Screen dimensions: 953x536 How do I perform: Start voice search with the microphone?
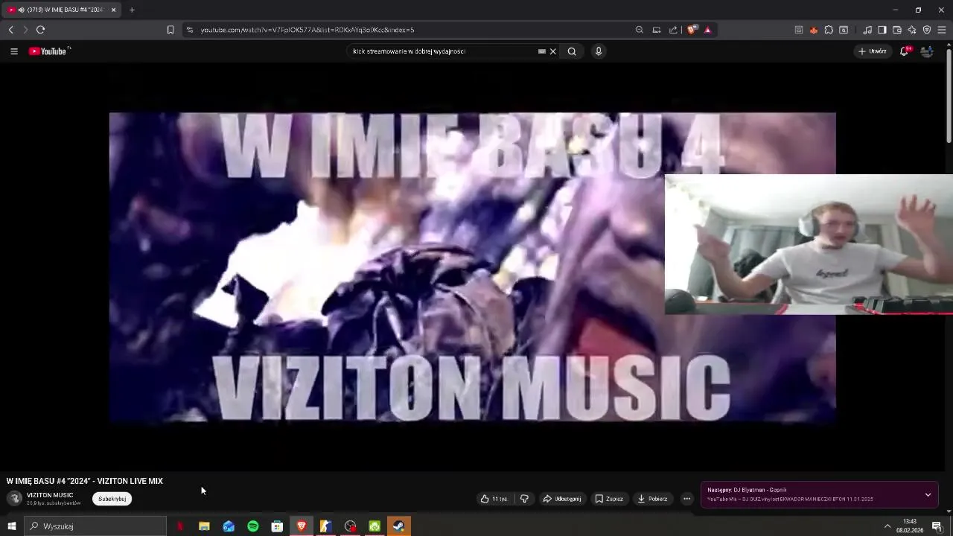click(598, 51)
